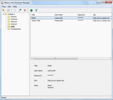Open the URL with the globe icon
Image resolution: width=113 pixels, height=100 pixels.
pos(31,10)
